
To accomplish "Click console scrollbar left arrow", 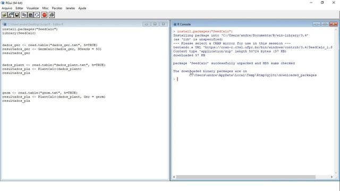I will (174, 177).
